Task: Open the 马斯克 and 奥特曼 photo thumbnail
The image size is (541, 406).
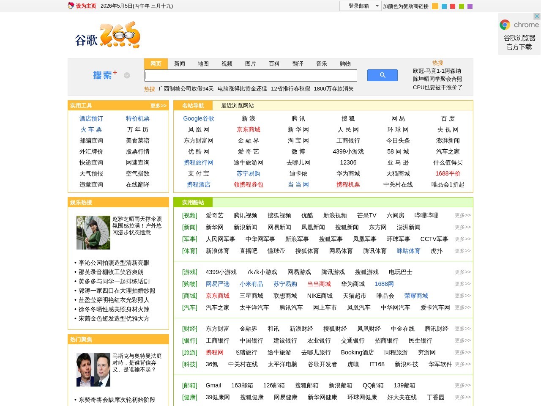Action: click(93, 370)
